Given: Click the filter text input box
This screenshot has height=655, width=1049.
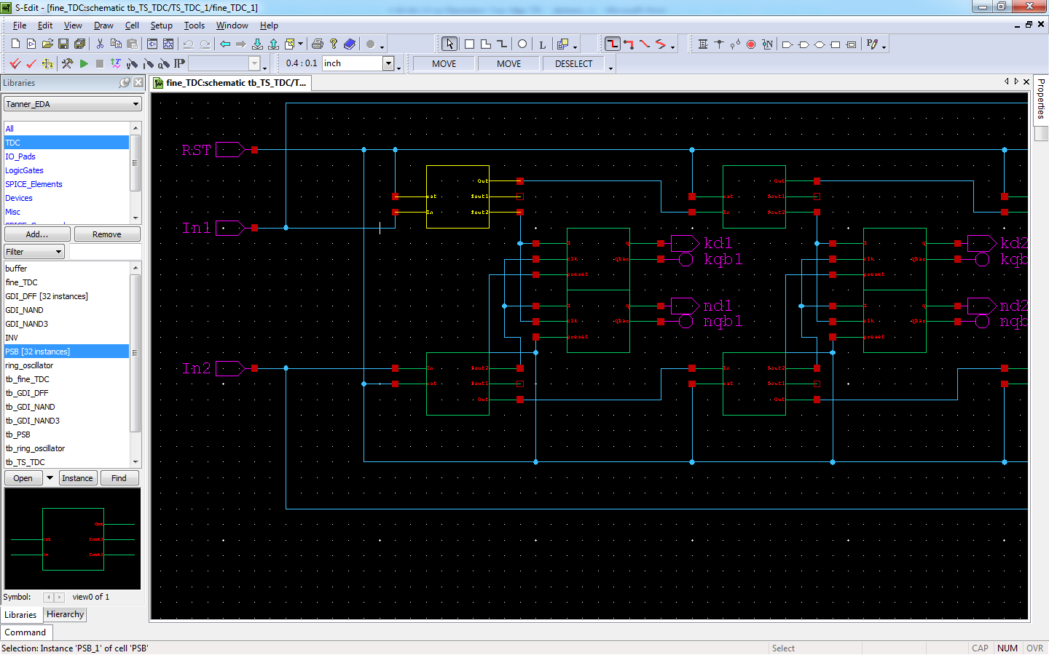Looking at the screenshot, I should tap(105, 252).
